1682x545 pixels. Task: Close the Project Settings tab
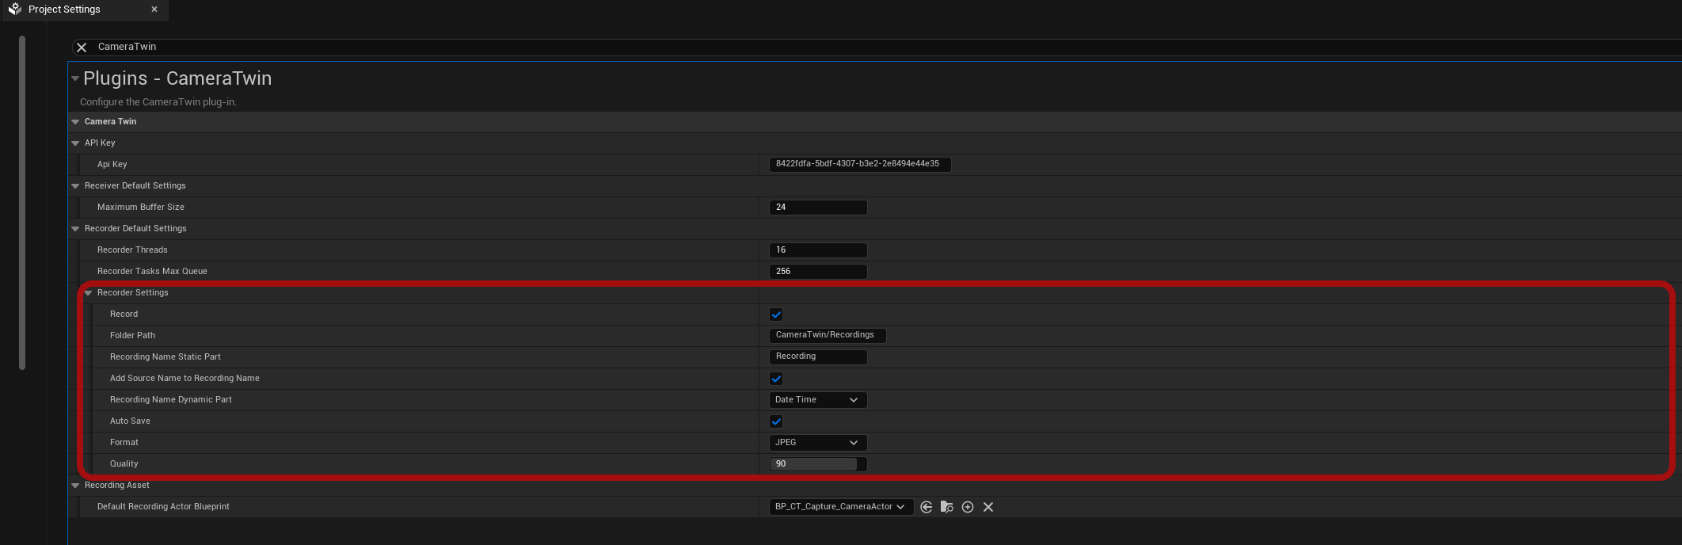pyautogui.click(x=154, y=10)
